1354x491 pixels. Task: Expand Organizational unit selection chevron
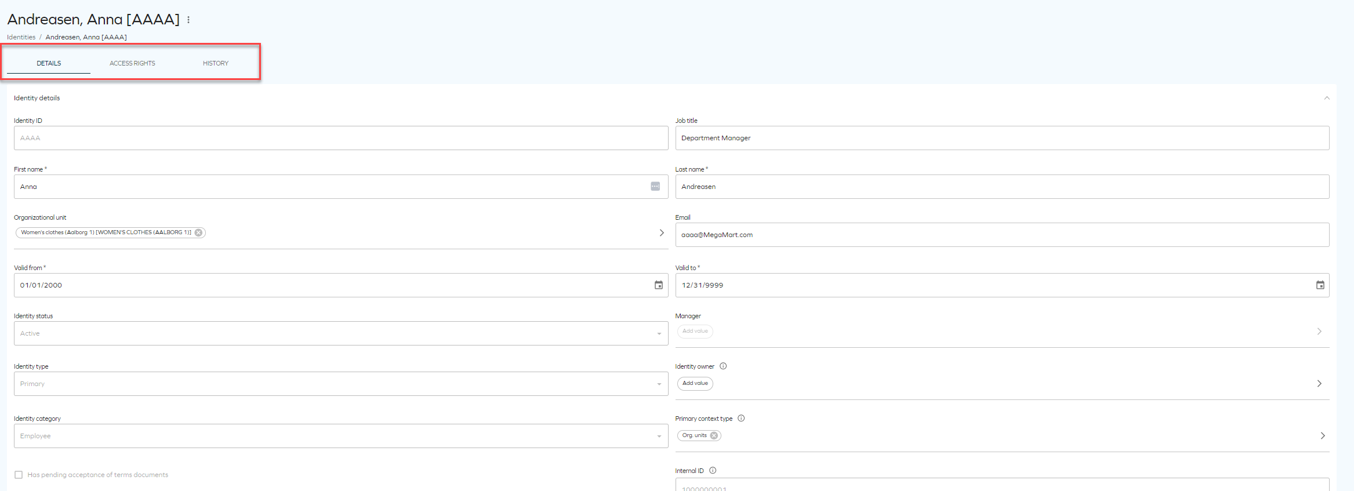pyautogui.click(x=662, y=233)
